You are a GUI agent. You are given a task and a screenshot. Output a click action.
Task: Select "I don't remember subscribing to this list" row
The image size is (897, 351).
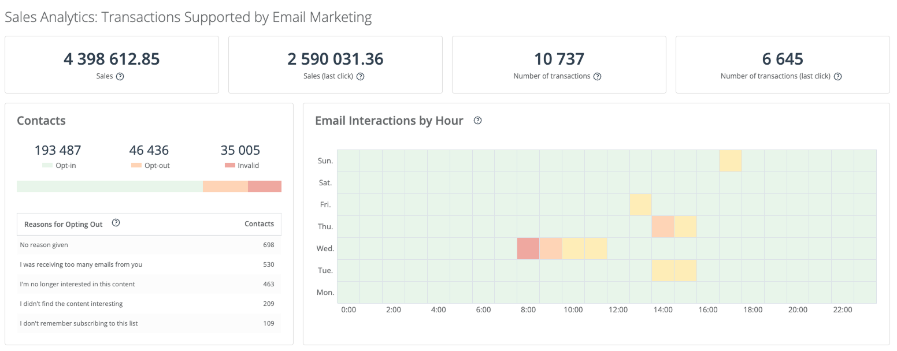149,323
